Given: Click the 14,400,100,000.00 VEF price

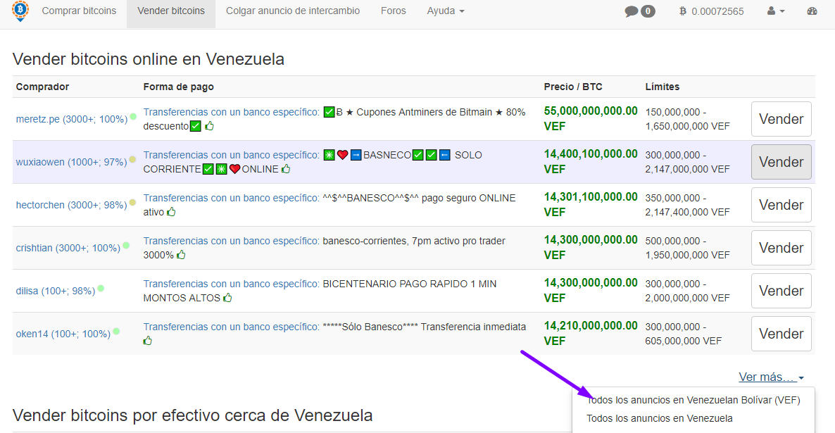Looking at the screenshot, I should 591,161.
